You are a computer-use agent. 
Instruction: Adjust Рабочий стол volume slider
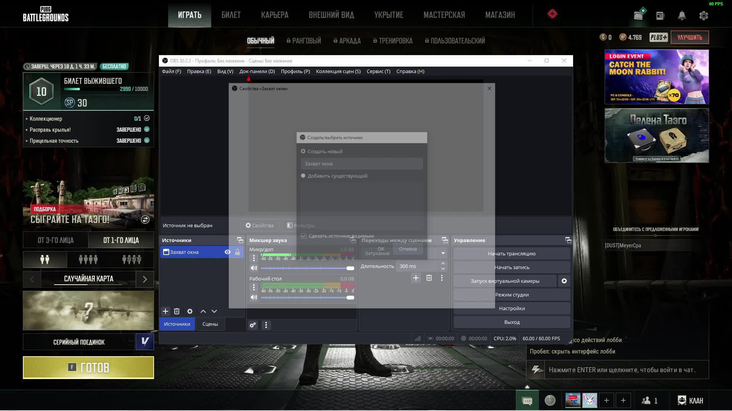click(307, 298)
